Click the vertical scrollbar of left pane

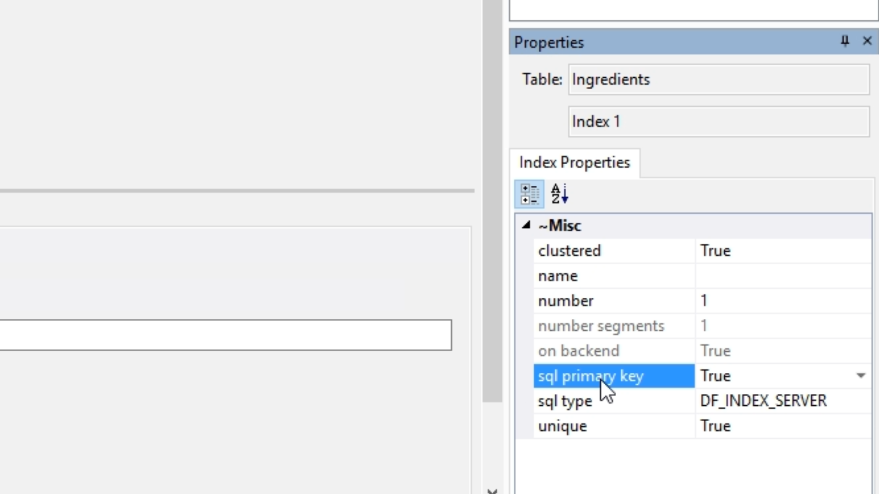click(x=493, y=201)
